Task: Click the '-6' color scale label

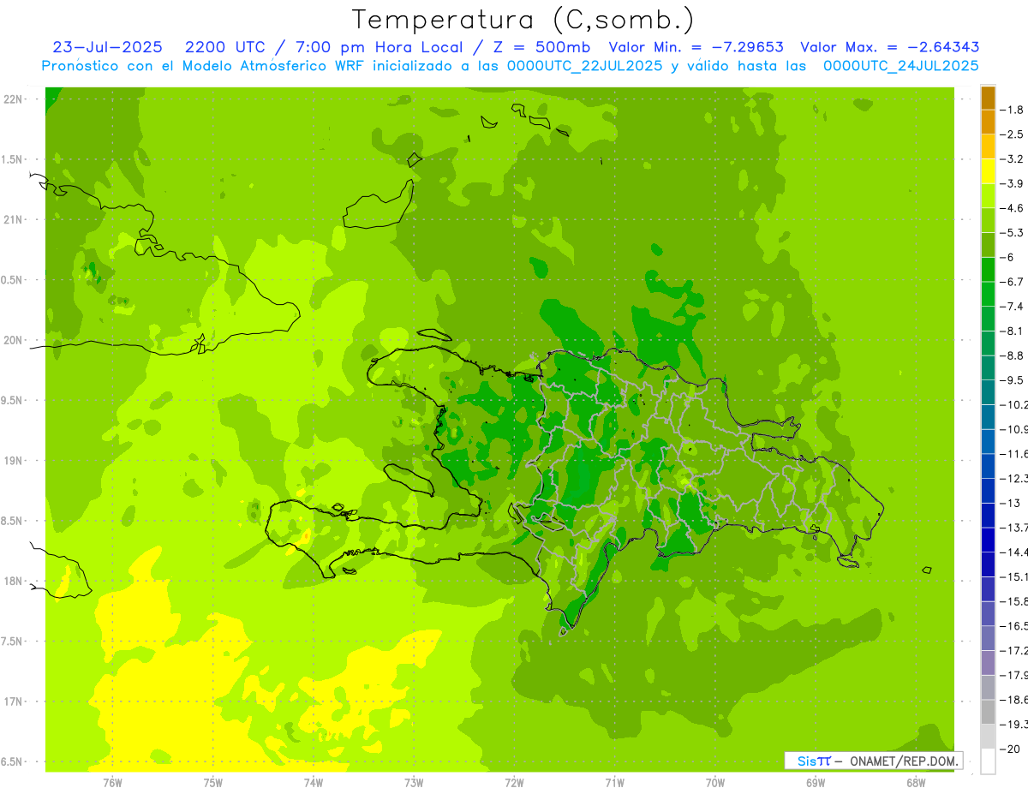Action: click(1008, 257)
